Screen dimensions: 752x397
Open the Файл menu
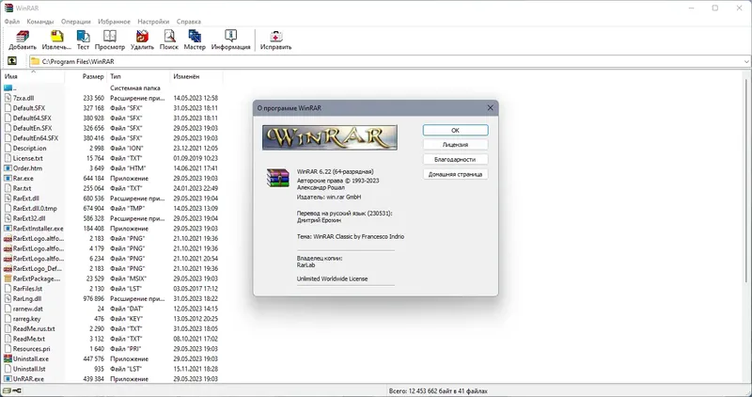tap(12, 21)
